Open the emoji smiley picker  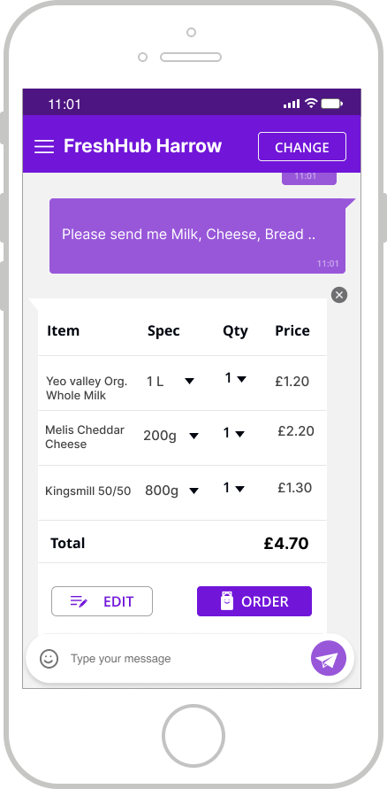click(49, 658)
